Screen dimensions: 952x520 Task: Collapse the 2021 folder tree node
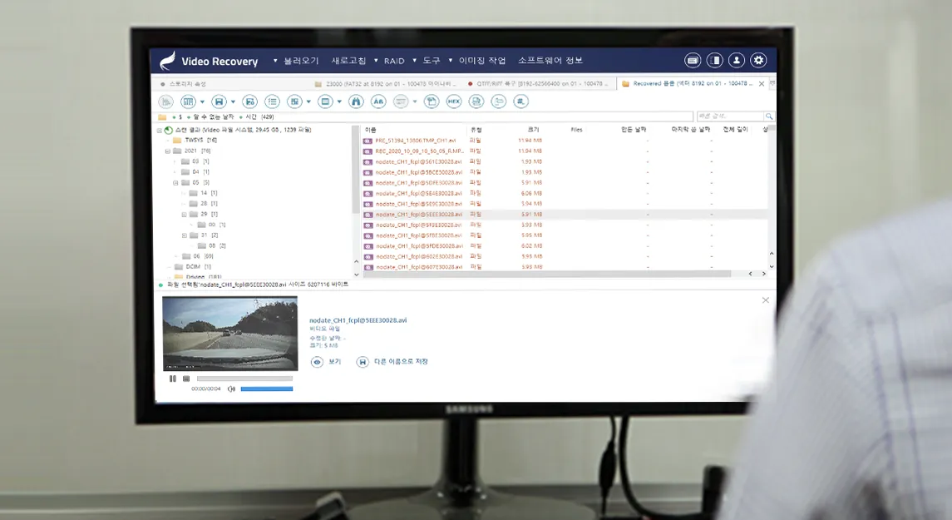pos(167,151)
